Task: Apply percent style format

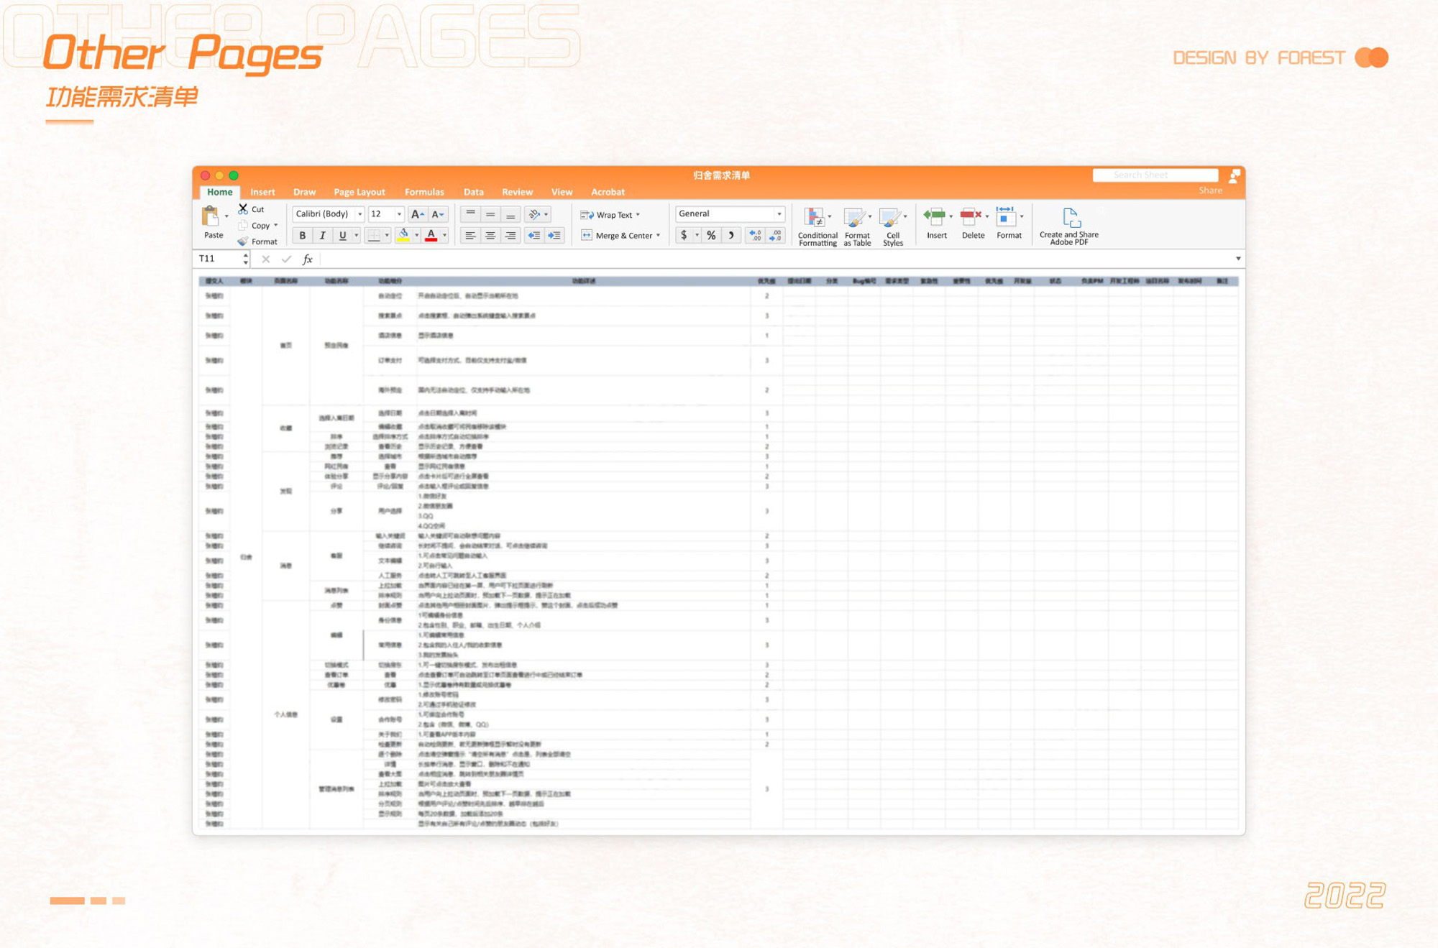Action: 711,235
